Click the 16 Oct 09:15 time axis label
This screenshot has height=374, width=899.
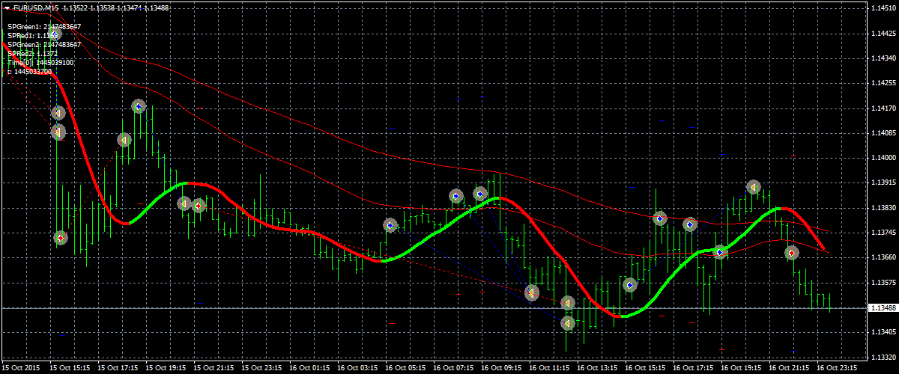[x=502, y=368]
